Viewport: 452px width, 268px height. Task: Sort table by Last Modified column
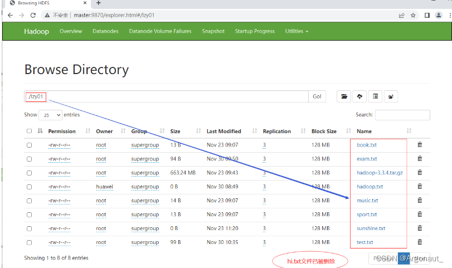tap(223, 131)
